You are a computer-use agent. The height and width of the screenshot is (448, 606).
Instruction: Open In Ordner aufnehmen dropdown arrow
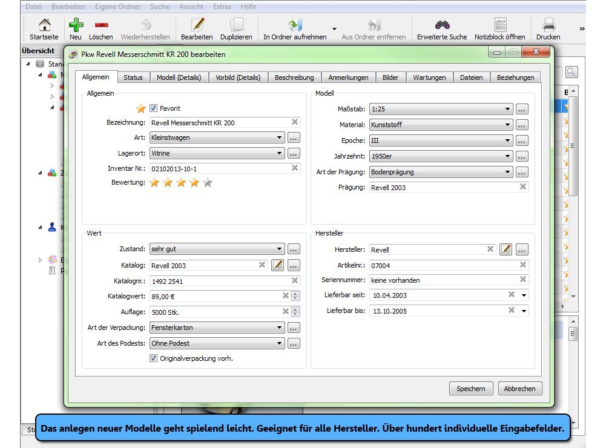tap(334, 29)
